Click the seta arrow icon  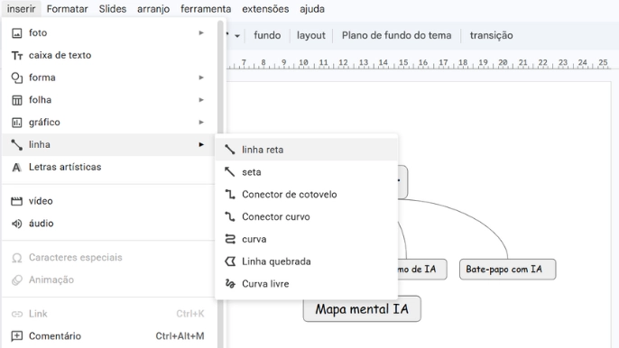230,172
